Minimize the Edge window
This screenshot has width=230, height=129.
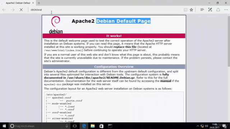coord(209,3)
